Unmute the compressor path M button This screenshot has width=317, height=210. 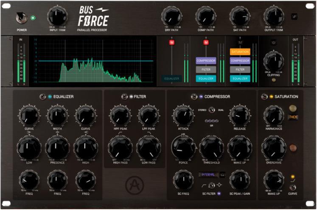coord(206,43)
